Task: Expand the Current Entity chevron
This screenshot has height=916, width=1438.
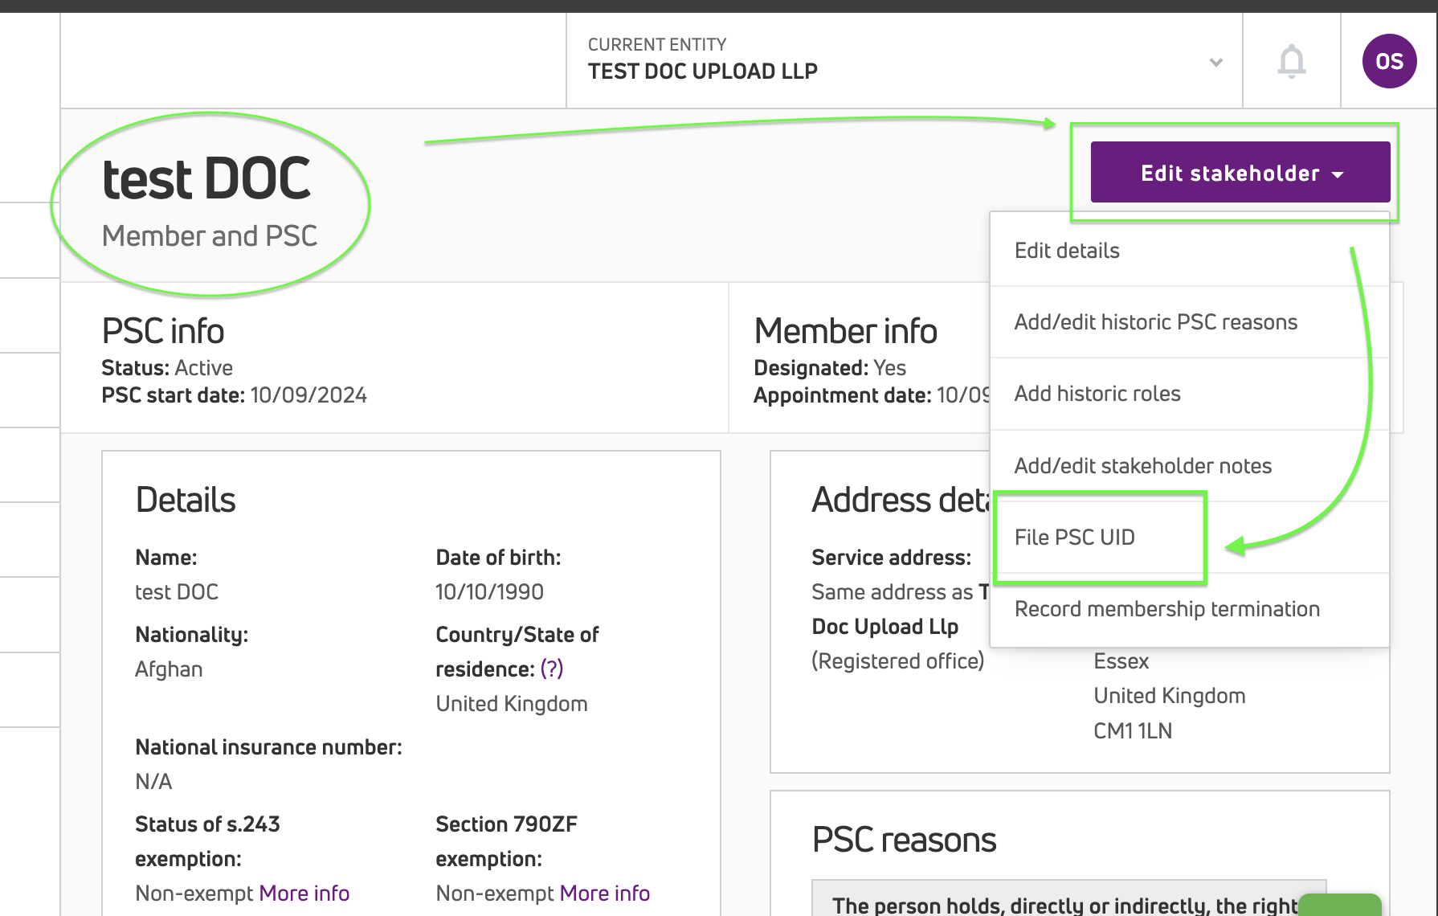Action: pyautogui.click(x=1215, y=62)
